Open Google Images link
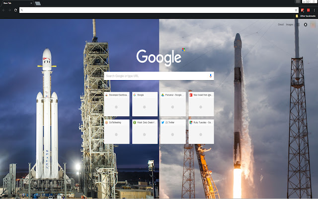The image size is (318, 199). 290,24
